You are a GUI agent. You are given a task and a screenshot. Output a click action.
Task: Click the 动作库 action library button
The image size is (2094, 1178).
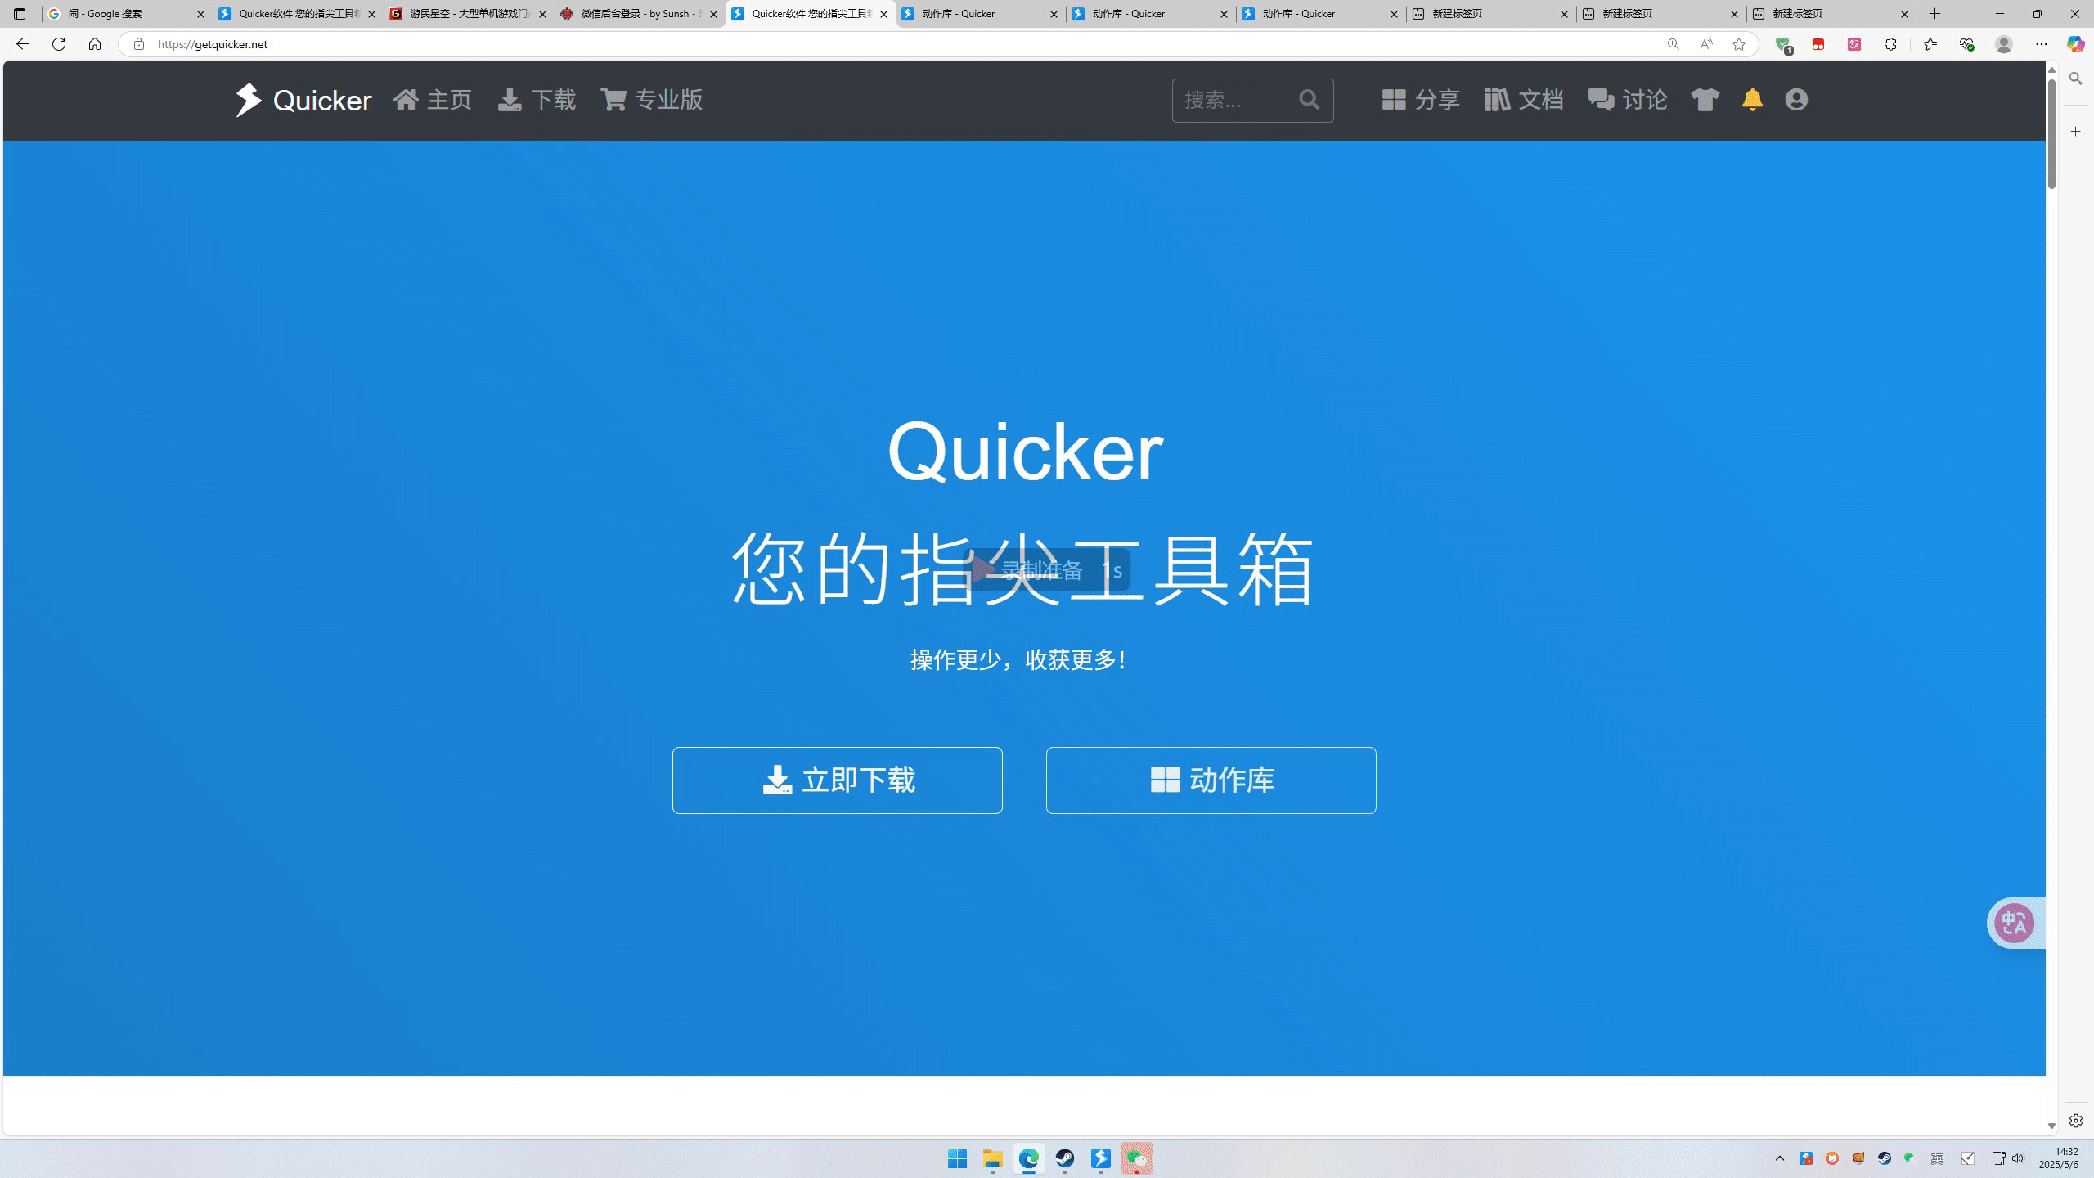point(1211,780)
